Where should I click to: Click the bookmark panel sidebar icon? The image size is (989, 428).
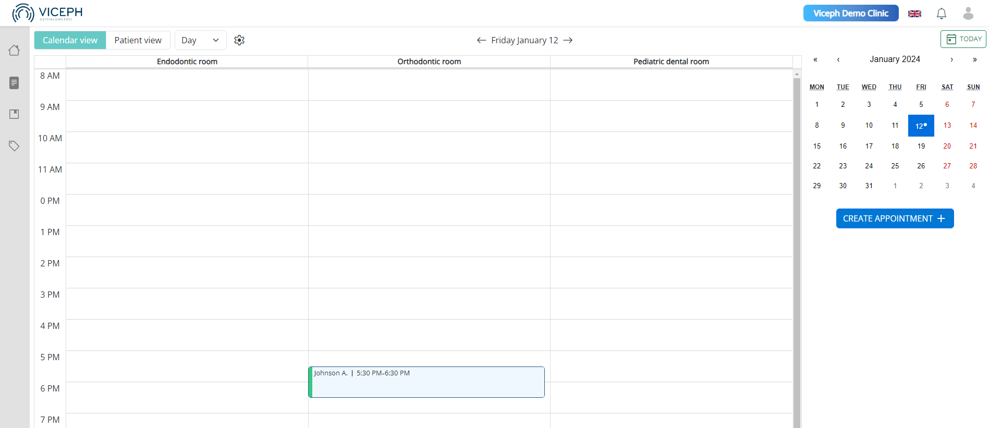pos(14,114)
